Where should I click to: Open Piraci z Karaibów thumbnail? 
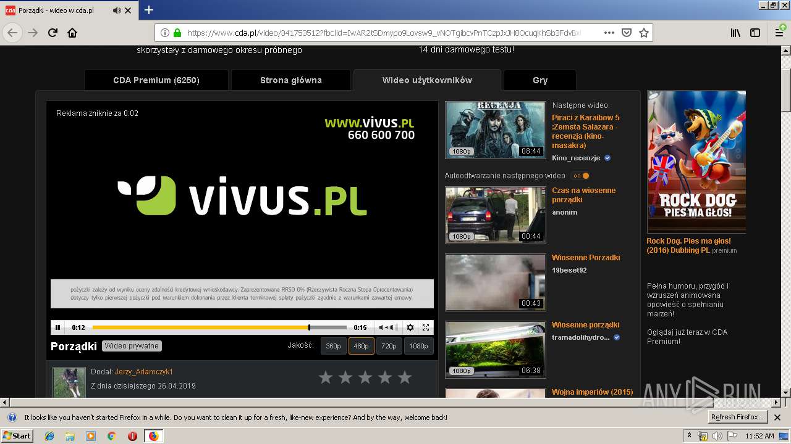pyautogui.click(x=496, y=129)
